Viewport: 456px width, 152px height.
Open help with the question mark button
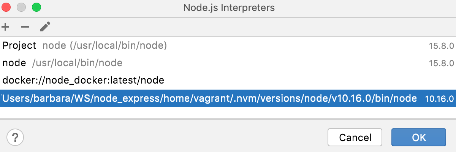15,136
